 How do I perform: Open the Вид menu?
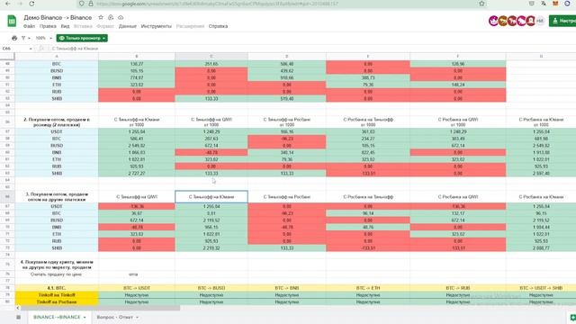65,26
